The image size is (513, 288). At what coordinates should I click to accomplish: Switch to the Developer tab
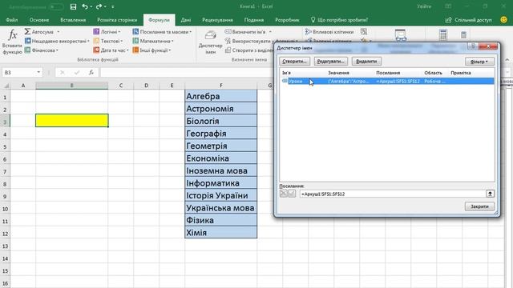[x=287, y=20]
